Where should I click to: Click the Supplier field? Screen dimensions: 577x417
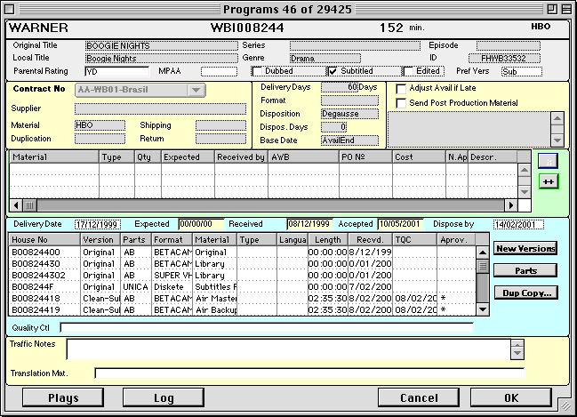160,109
